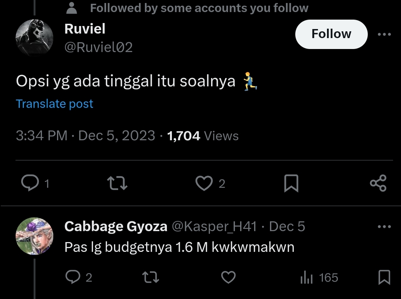Share Ruviel's post
The width and height of the screenshot is (401, 299).
(x=378, y=183)
